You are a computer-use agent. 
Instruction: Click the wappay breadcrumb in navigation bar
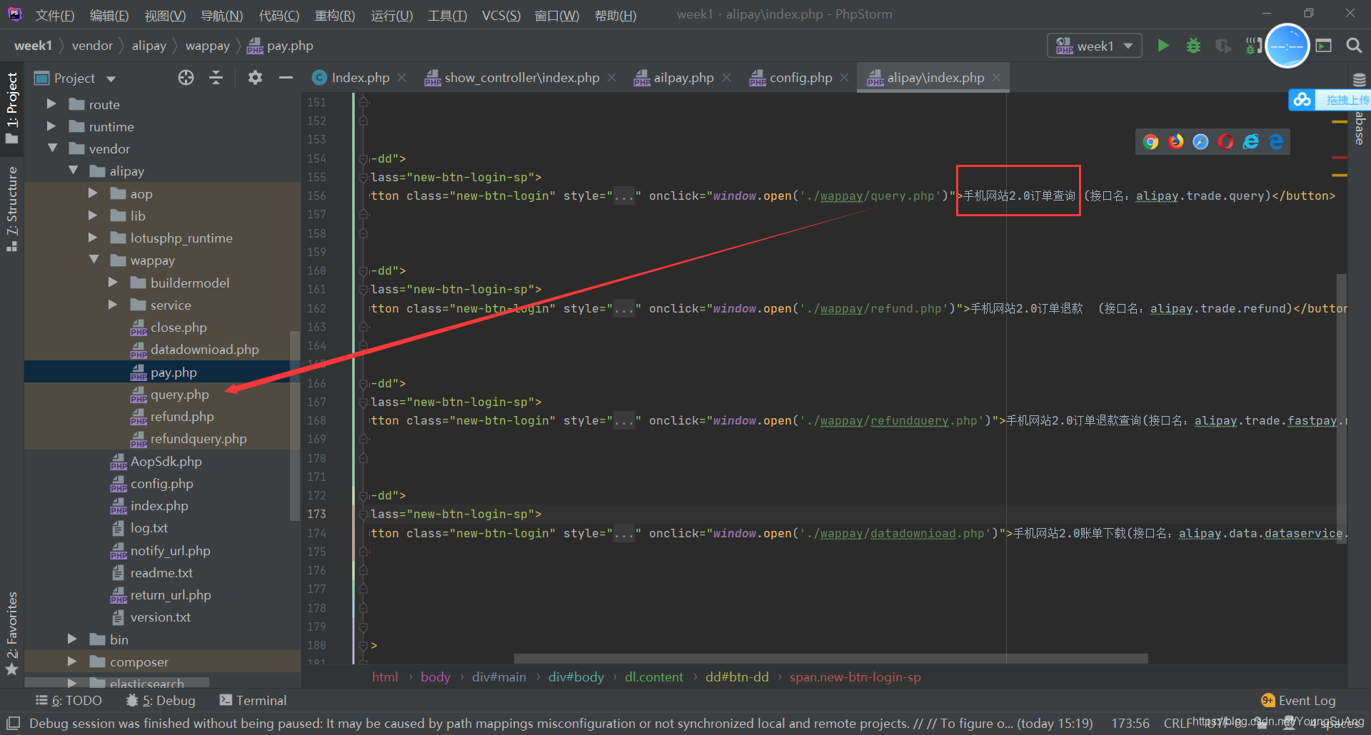pyautogui.click(x=207, y=46)
